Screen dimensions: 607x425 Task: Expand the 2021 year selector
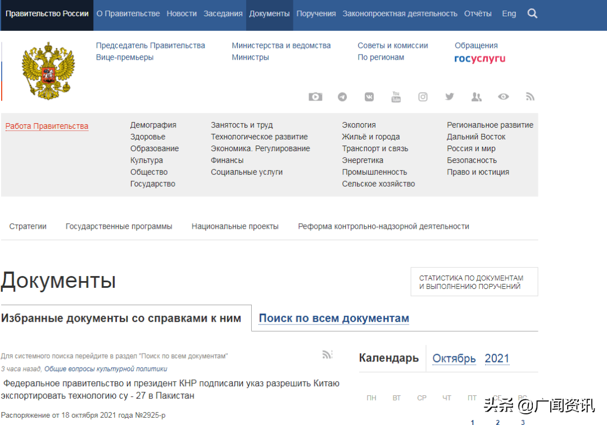click(x=497, y=359)
